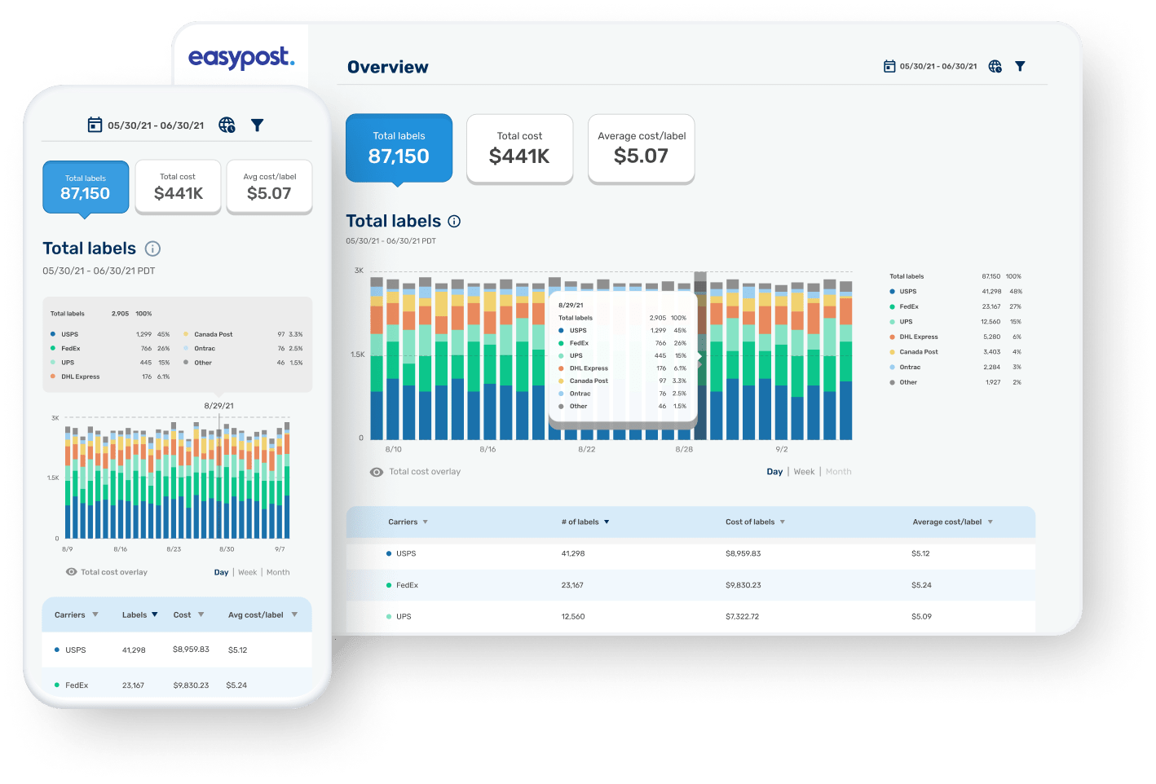Switch mobile chart to Day view
This screenshot has height=784, width=1156.
(x=221, y=572)
